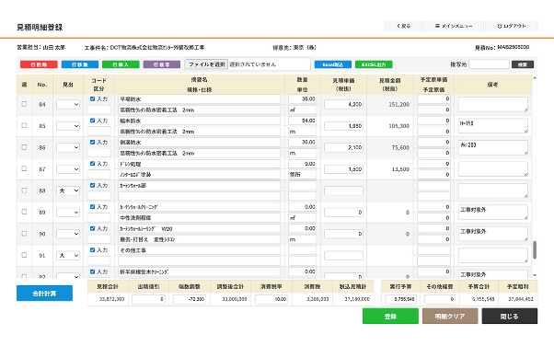Click the 戻る back button
The image size is (554, 346).
[x=403, y=26]
